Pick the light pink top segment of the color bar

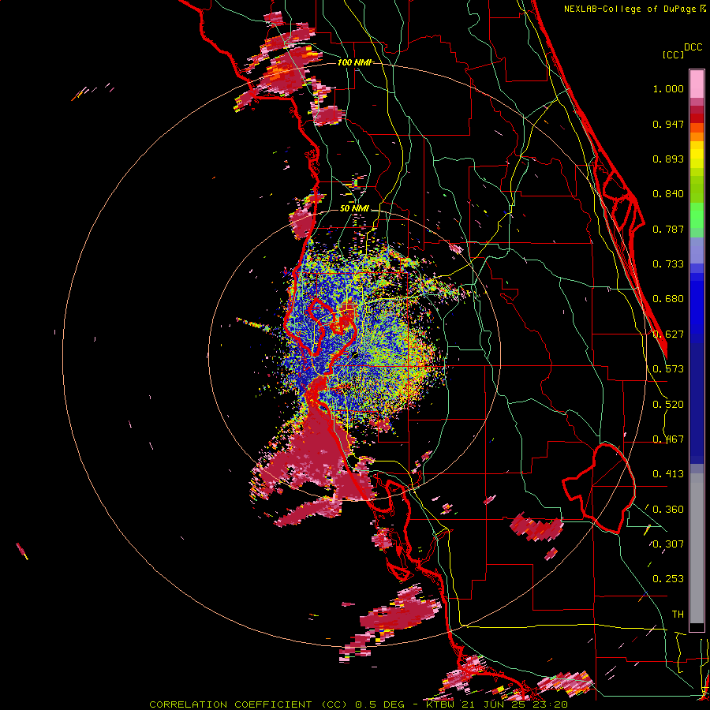pyautogui.click(x=697, y=84)
